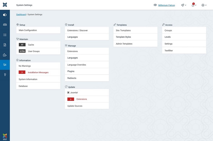Open the Help question mark sidebar icon
The image size is (213, 141).
[5, 75]
